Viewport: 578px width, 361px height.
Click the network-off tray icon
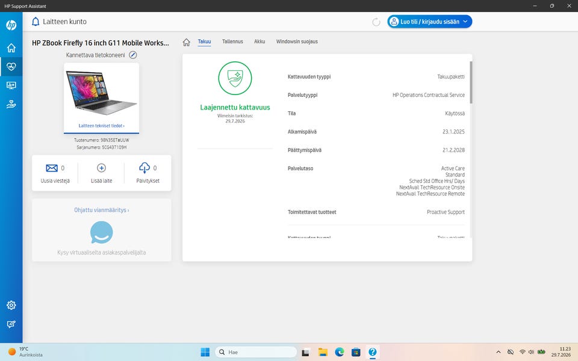coord(511,352)
